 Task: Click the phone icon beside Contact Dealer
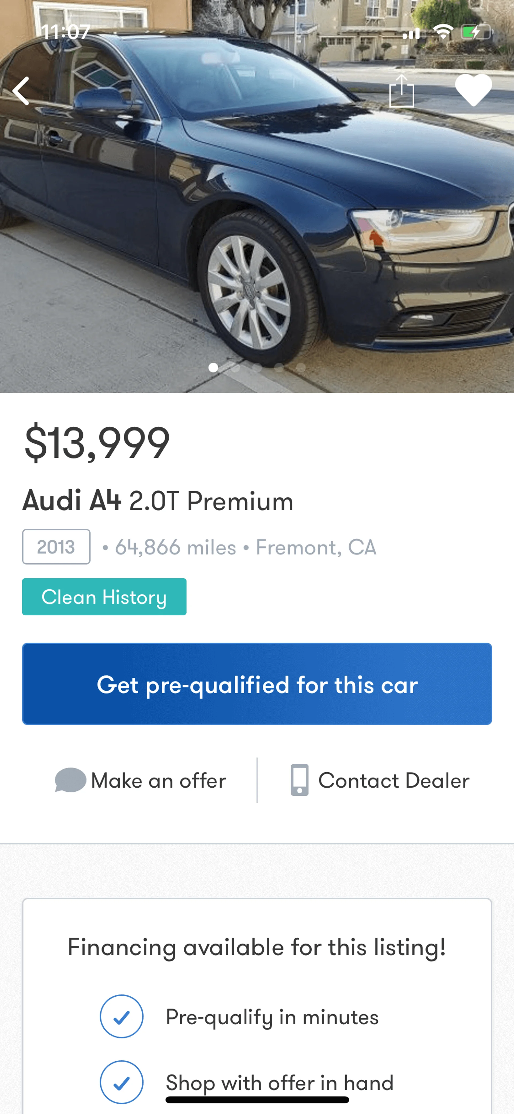pyautogui.click(x=299, y=780)
